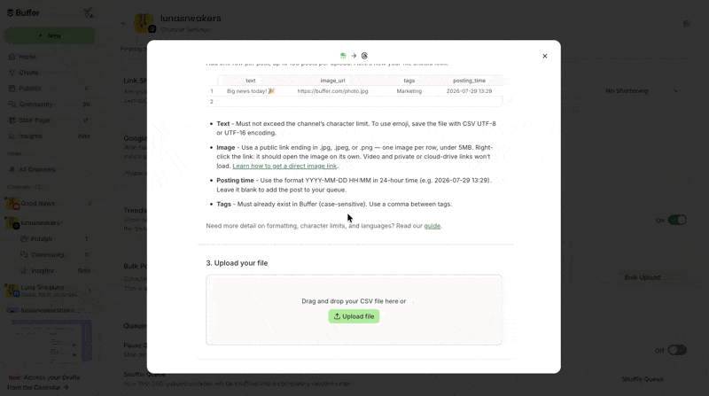Click the Shuffle Queue button

(642, 379)
